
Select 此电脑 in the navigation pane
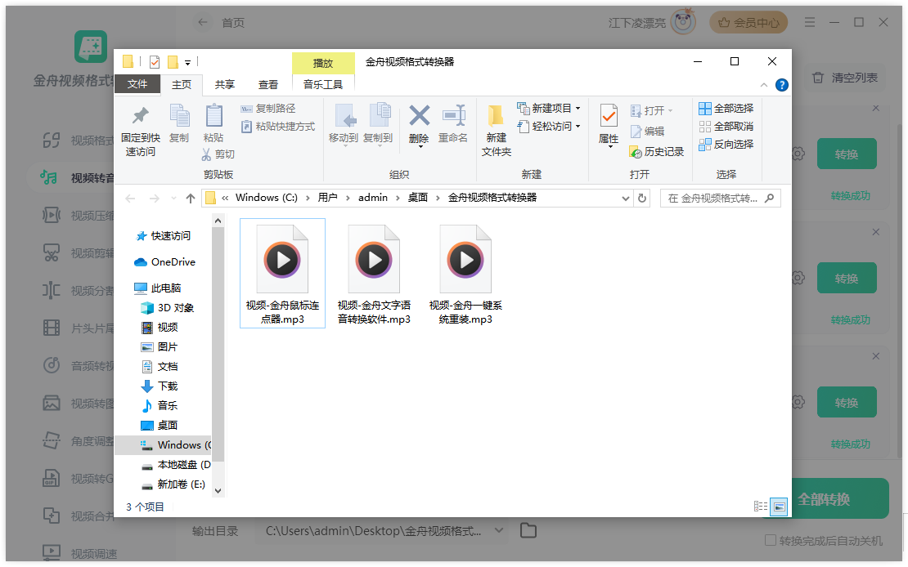point(158,288)
